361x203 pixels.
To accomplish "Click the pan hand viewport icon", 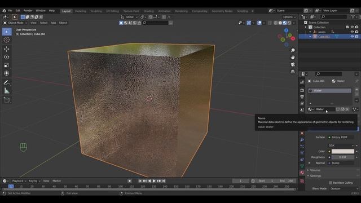I will pos(293,58).
